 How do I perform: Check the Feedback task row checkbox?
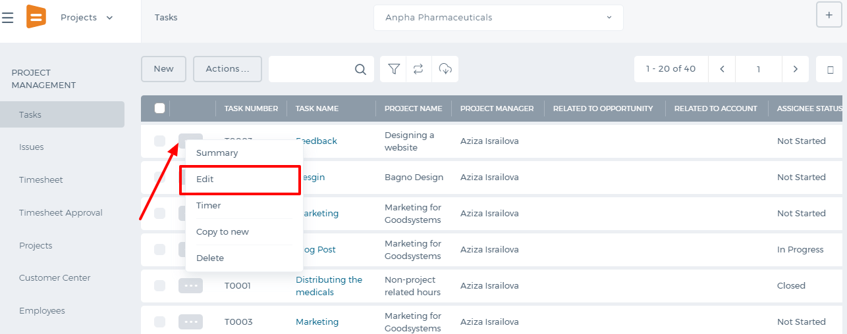click(x=159, y=141)
